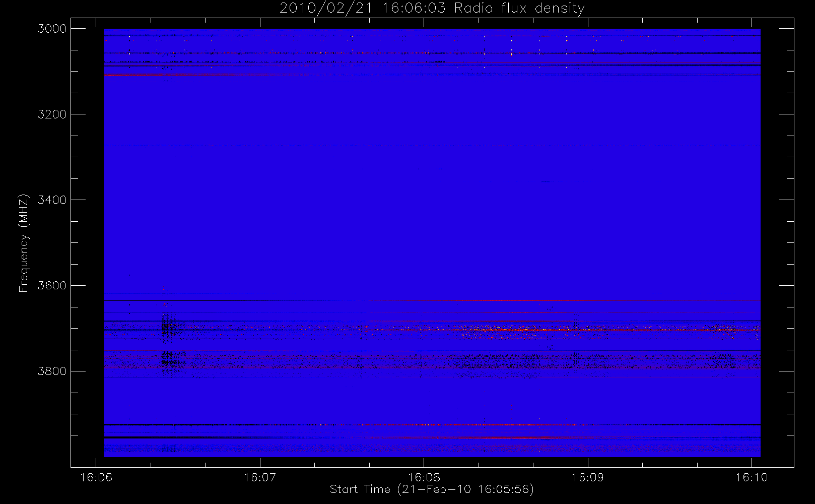Select the 3000 frequency tick label
Image resolution: width=815 pixels, height=504 pixels.
[52, 29]
